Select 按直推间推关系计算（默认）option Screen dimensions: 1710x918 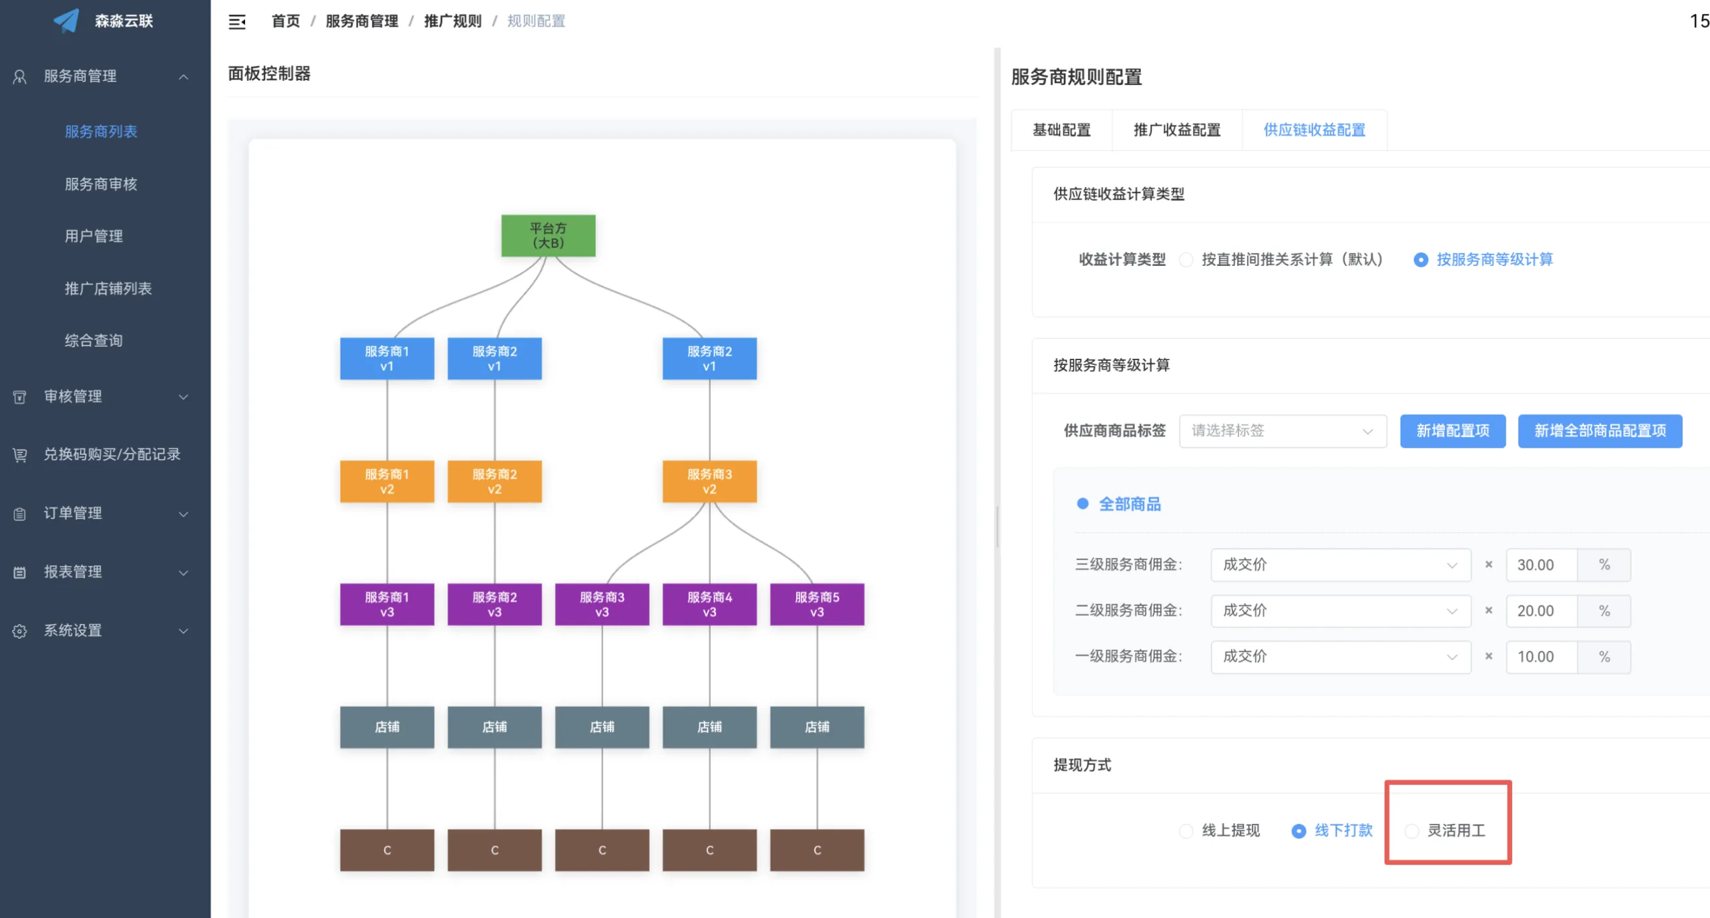point(1186,259)
